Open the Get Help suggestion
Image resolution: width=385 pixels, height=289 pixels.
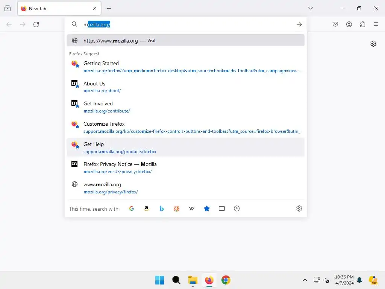(x=186, y=148)
